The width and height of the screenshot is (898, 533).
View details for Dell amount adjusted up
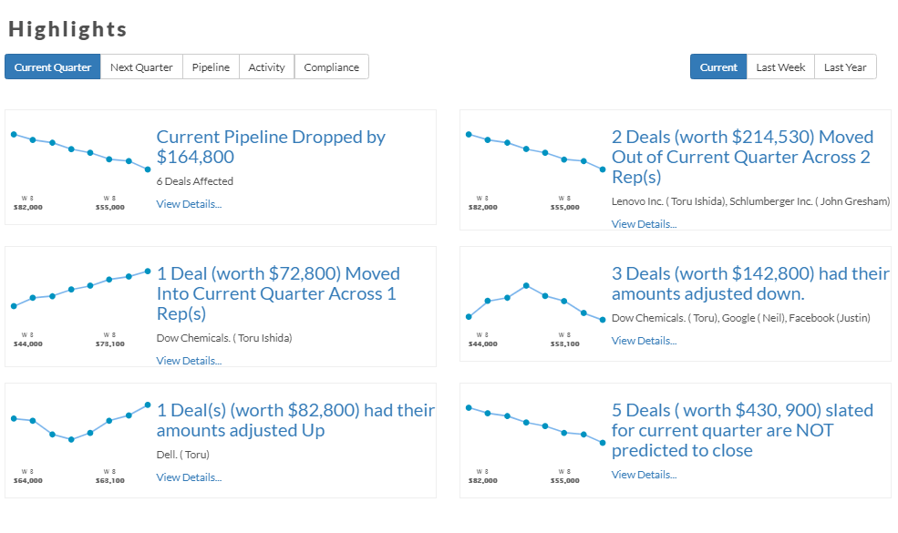[x=189, y=477]
